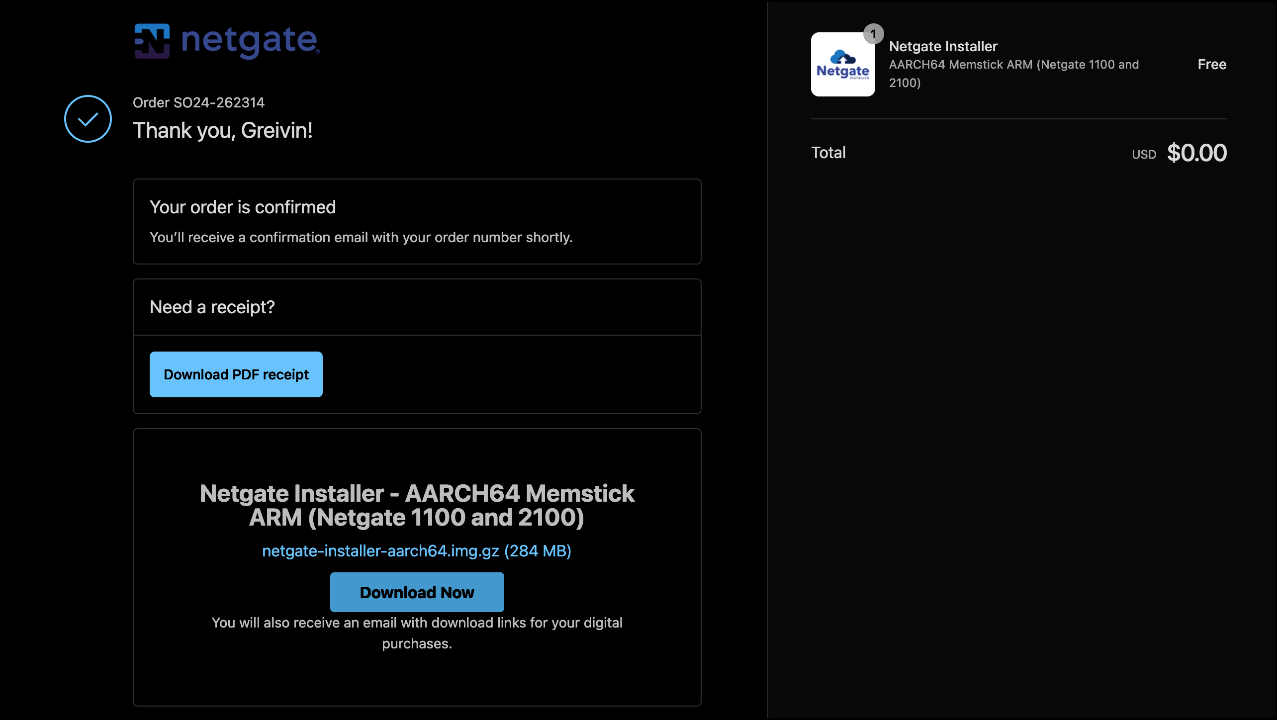The width and height of the screenshot is (1277, 720).
Task: Click the item quantity badge showing 1
Action: pos(873,34)
